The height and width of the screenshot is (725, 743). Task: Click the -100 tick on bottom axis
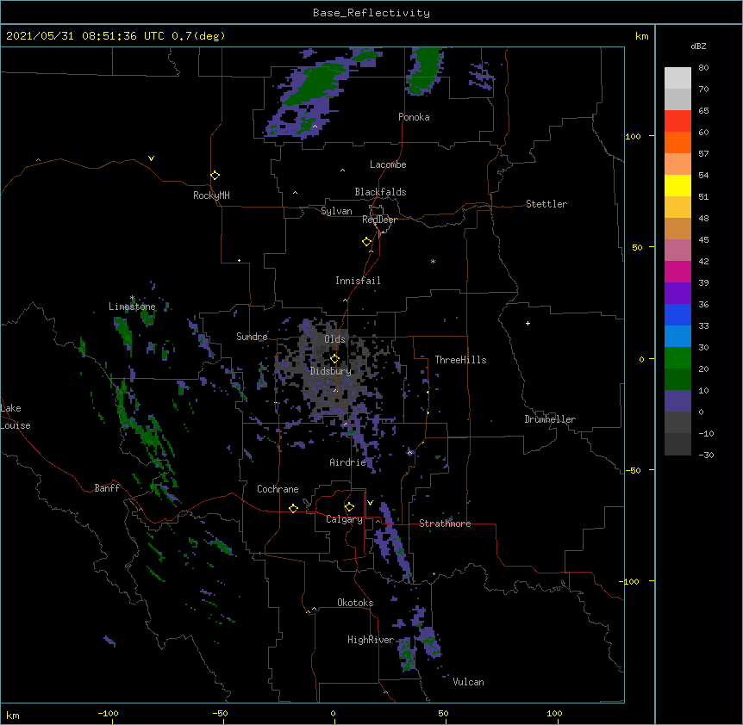point(108,713)
